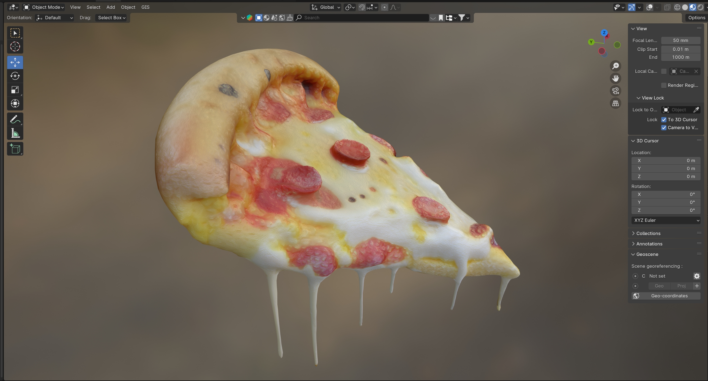Expand the Collections panel

[x=648, y=233]
